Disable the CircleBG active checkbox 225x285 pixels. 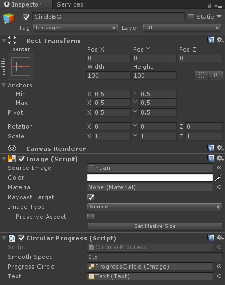pos(27,17)
